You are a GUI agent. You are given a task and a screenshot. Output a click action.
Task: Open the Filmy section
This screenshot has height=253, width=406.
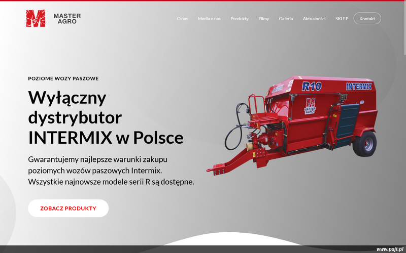click(263, 19)
